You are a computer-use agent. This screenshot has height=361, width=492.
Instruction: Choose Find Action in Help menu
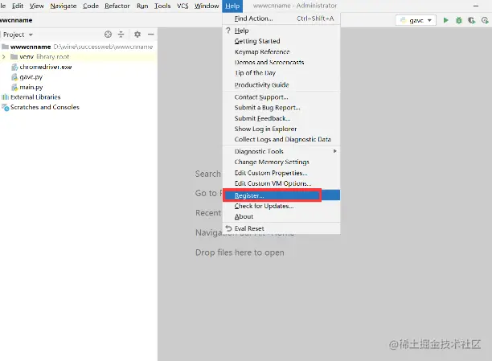pos(281,18)
